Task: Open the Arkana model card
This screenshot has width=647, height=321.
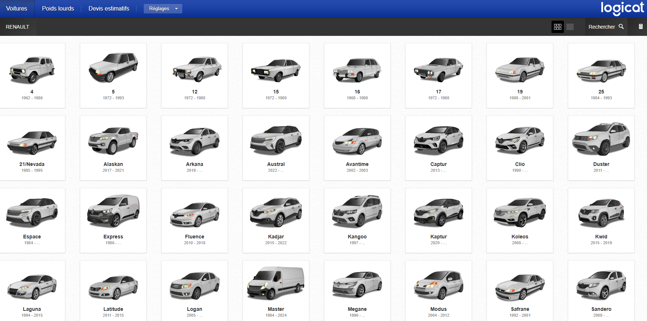Action: point(195,148)
